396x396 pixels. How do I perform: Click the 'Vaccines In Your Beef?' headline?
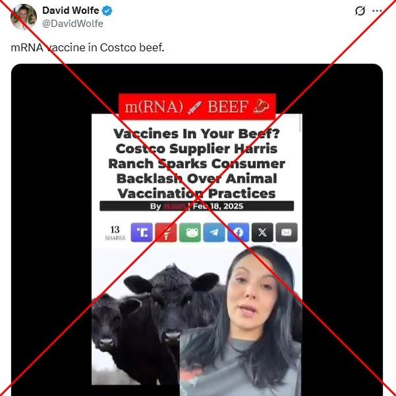point(196,163)
